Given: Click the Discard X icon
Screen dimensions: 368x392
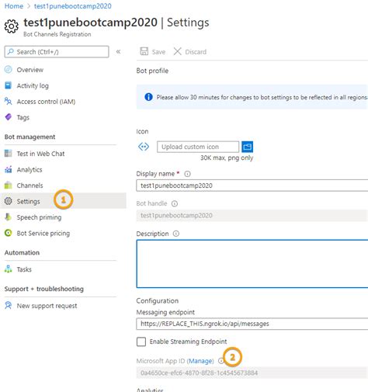Looking at the screenshot, I should pos(178,51).
